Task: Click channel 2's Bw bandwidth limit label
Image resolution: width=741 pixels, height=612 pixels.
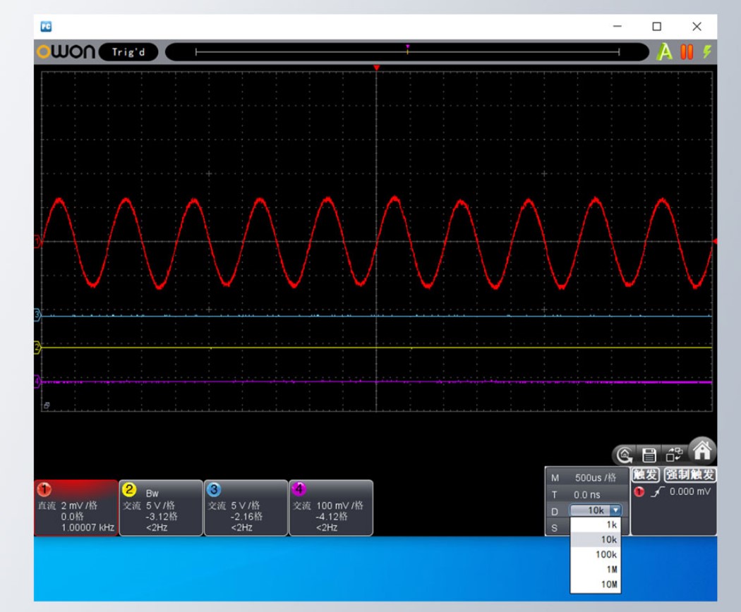Action: click(x=152, y=494)
